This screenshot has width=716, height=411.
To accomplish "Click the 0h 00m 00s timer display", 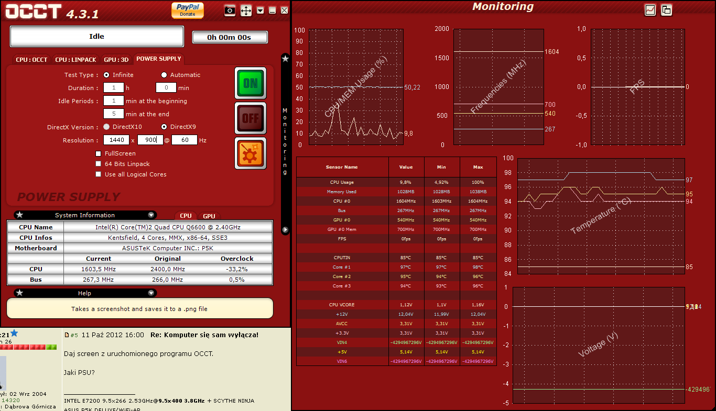I will [230, 37].
